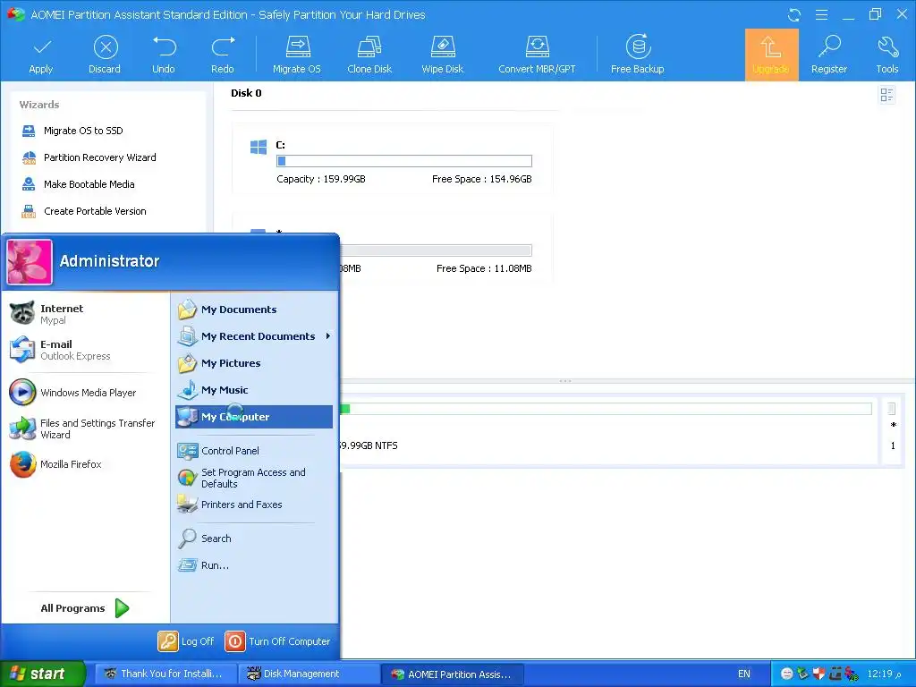Undo the last operation
This screenshot has width=916, height=687.
(x=164, y=55)
